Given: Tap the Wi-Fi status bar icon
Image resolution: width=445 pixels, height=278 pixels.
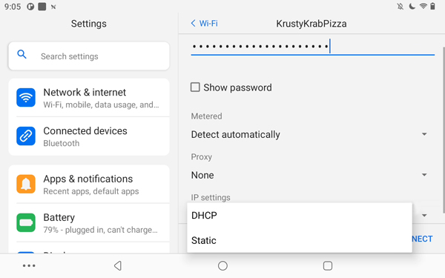Looking at the screenshot, I should point(423,6).
